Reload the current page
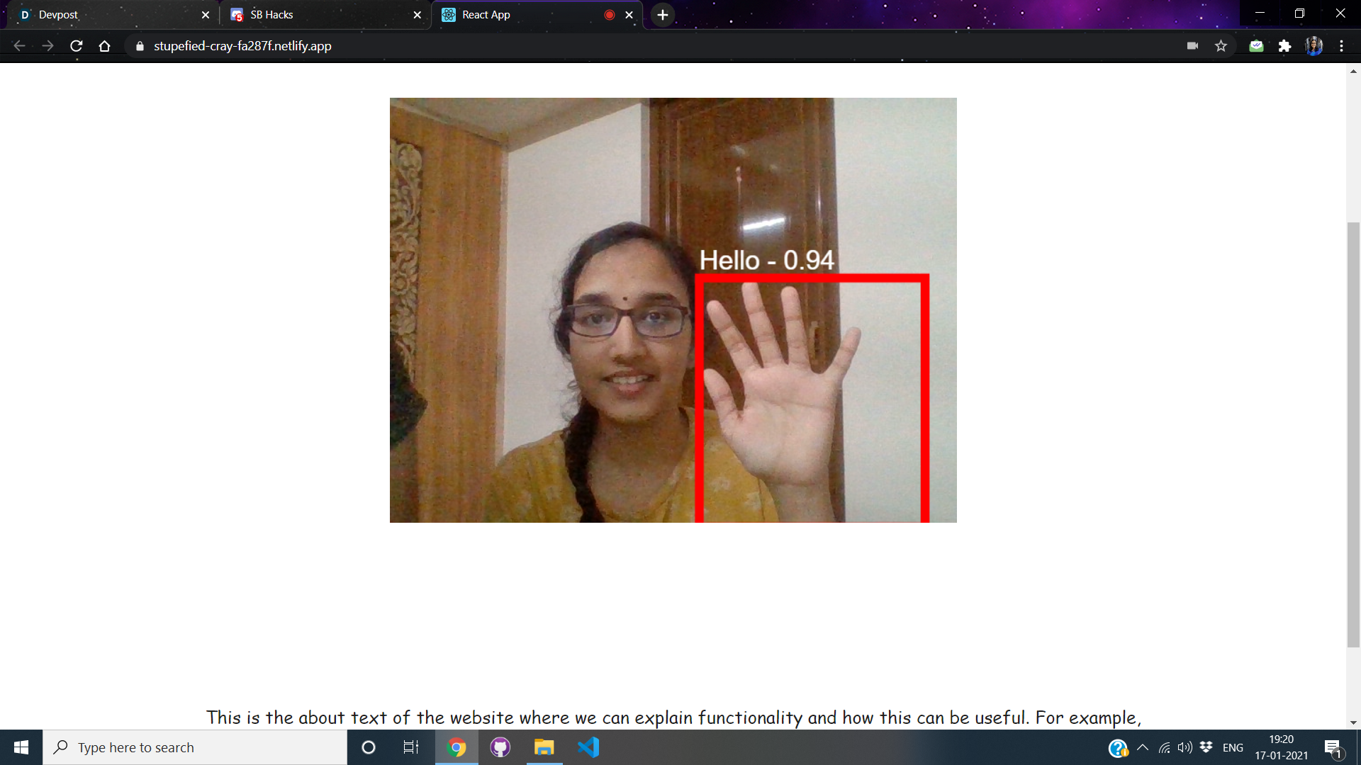This screenshot has height=765, width=1361. pyautogui.click(x=77, y=46)
